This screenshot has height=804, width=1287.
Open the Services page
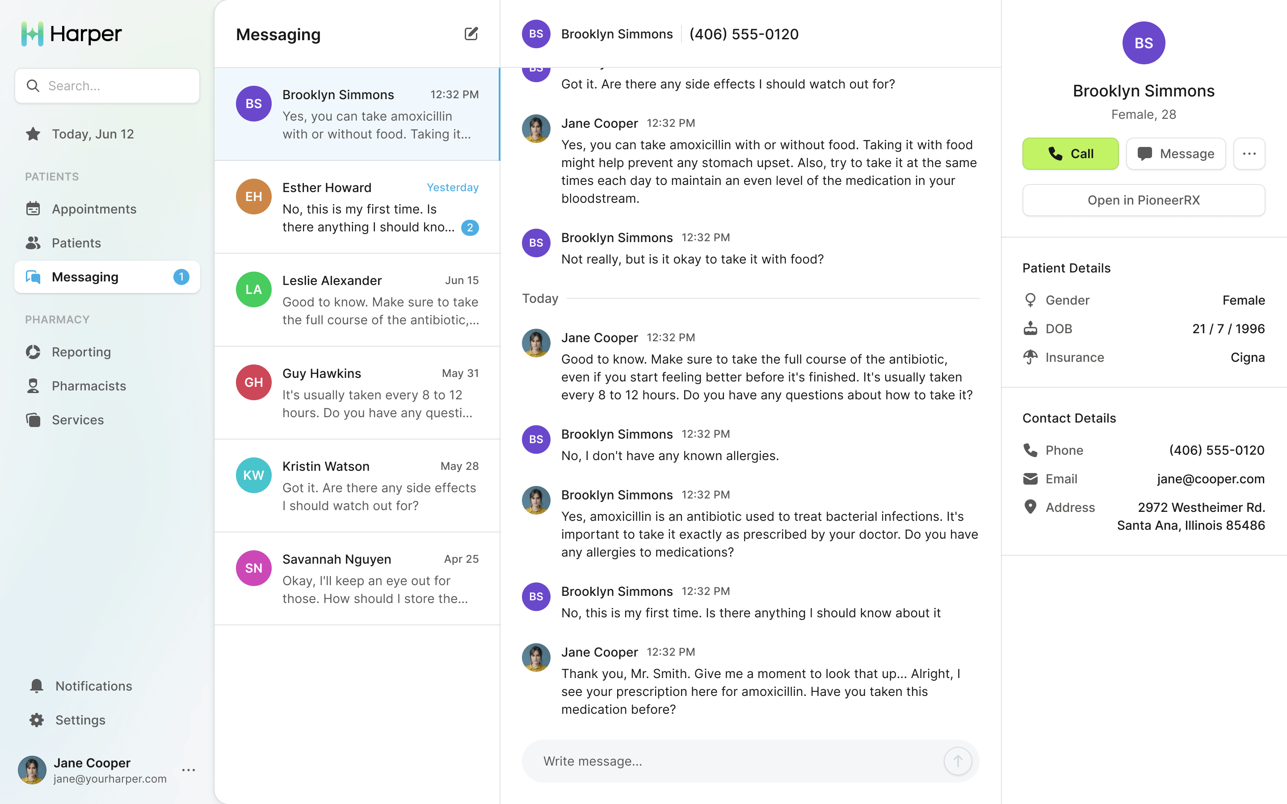pyautogui.click(x=78, y=420)
